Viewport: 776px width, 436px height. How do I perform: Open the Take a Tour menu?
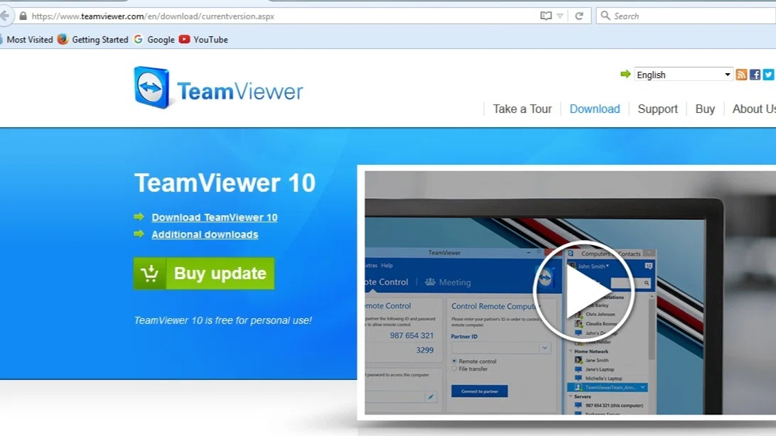point(522,109)
